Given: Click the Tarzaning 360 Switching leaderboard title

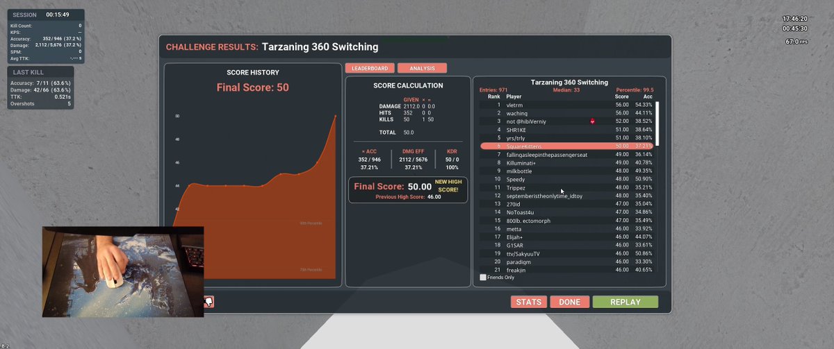Looking at the screenshot, I should tap(569, 82).
